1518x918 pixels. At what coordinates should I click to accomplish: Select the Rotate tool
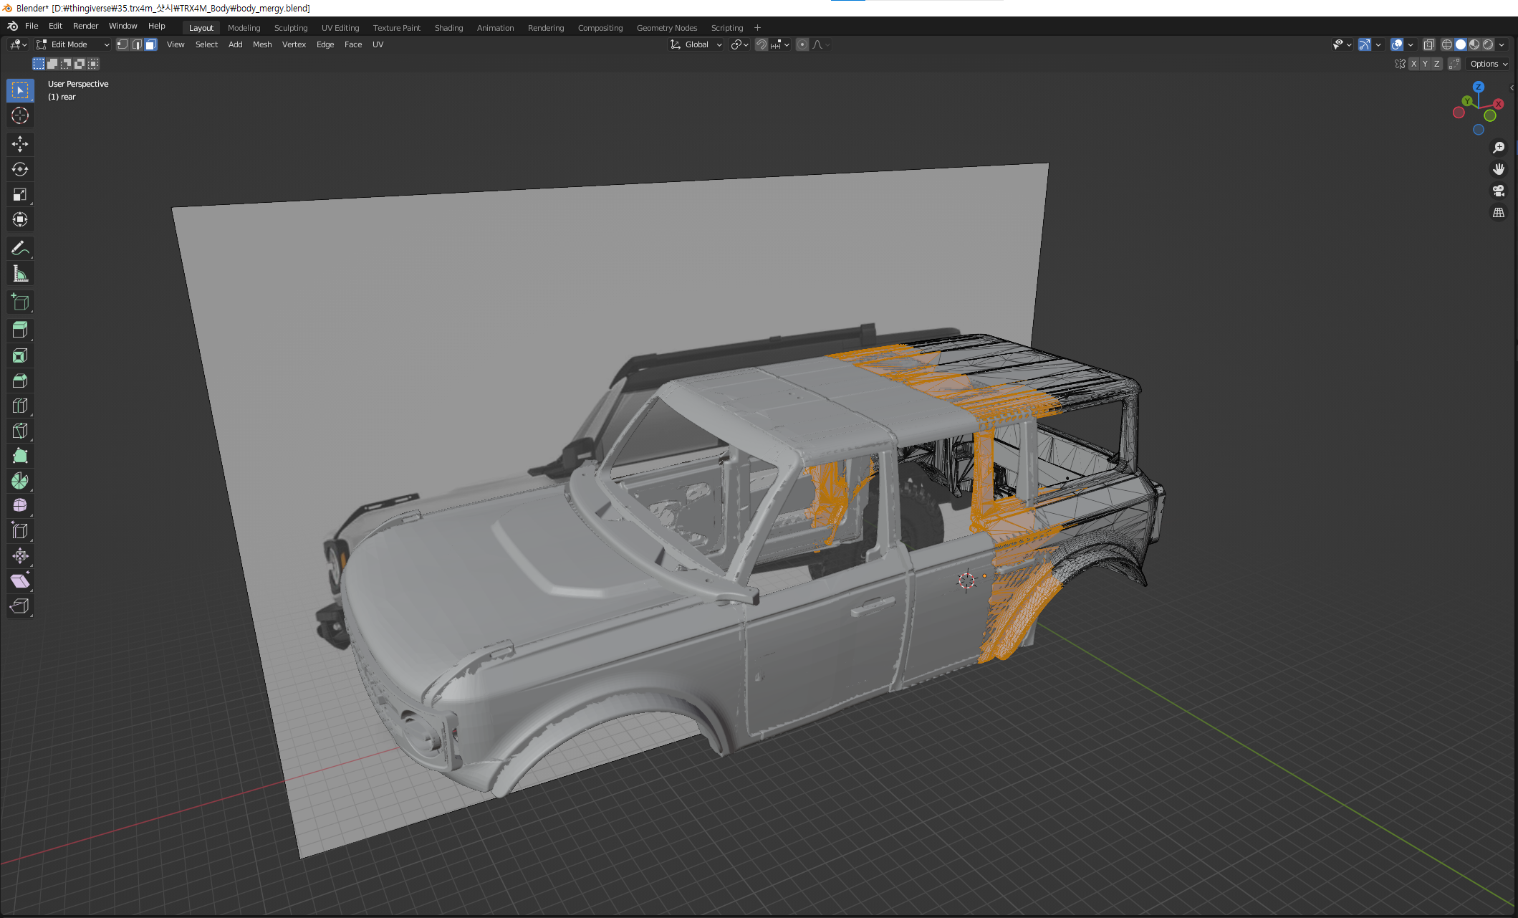point(20,169)
